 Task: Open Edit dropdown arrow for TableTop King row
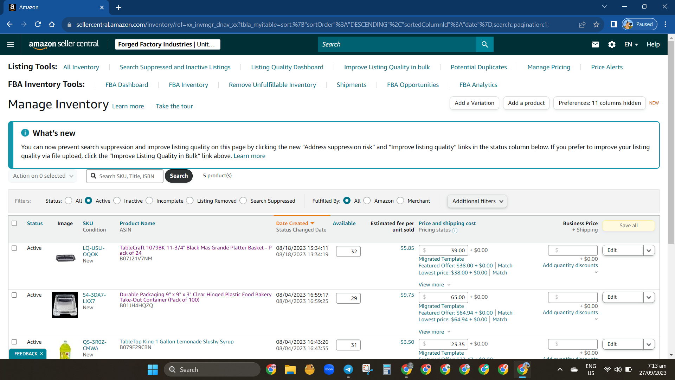click(649, 344)
